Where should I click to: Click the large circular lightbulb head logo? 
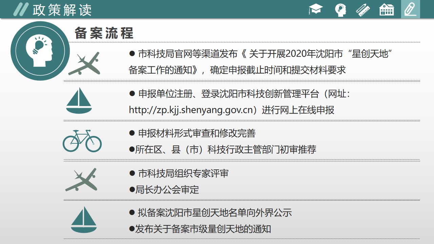pyautogui.click(x=40, y=51)
